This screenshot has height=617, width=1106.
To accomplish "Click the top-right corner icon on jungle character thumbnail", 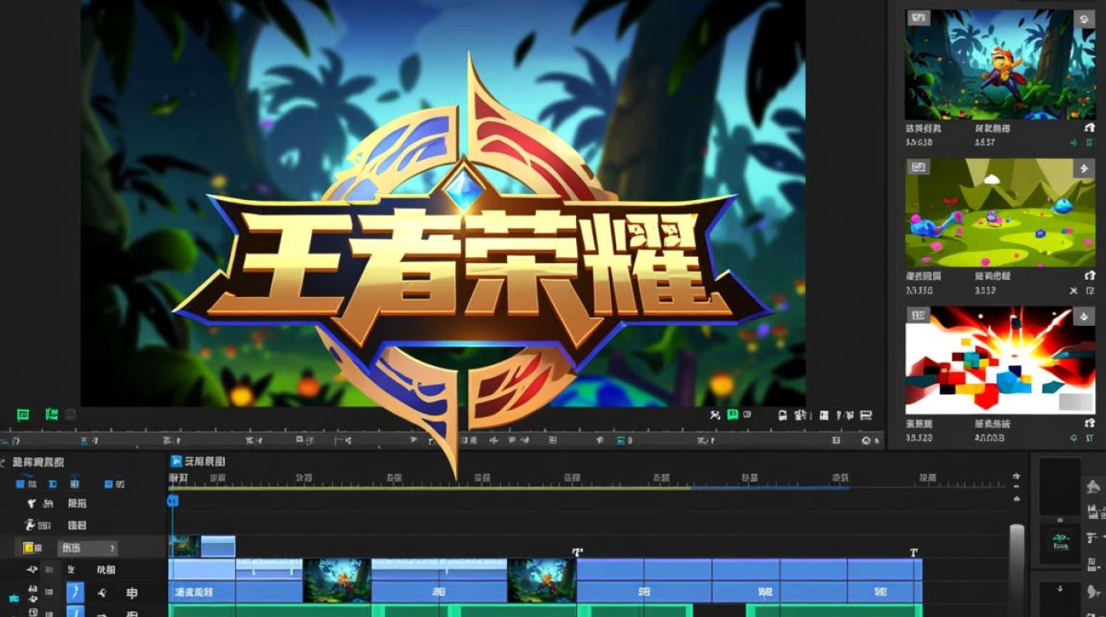I will [1084, 18].
